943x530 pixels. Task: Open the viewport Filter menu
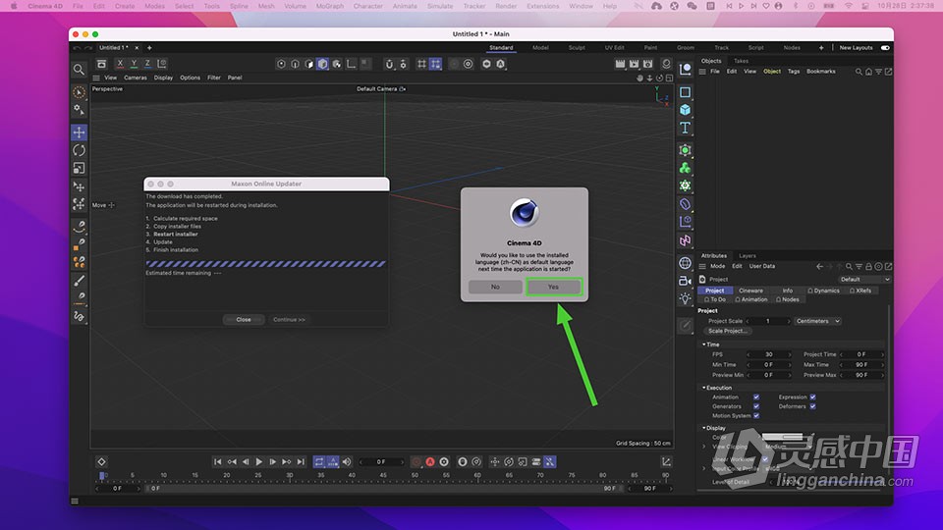click(214, 78)
